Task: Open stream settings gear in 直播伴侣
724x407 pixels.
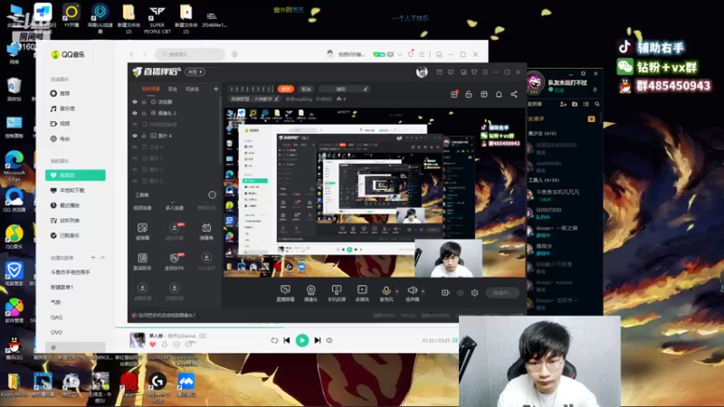Action: (x=474, y=292)
